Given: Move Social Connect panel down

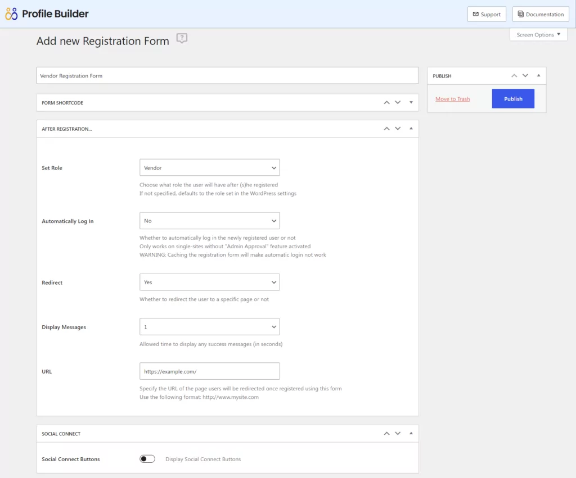Looking at the screenshot, I should click(x=398, y=434).
